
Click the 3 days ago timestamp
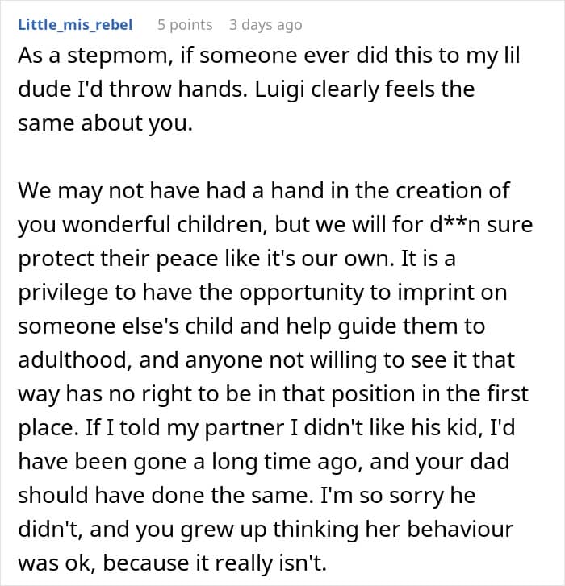[x=266, y=25]
